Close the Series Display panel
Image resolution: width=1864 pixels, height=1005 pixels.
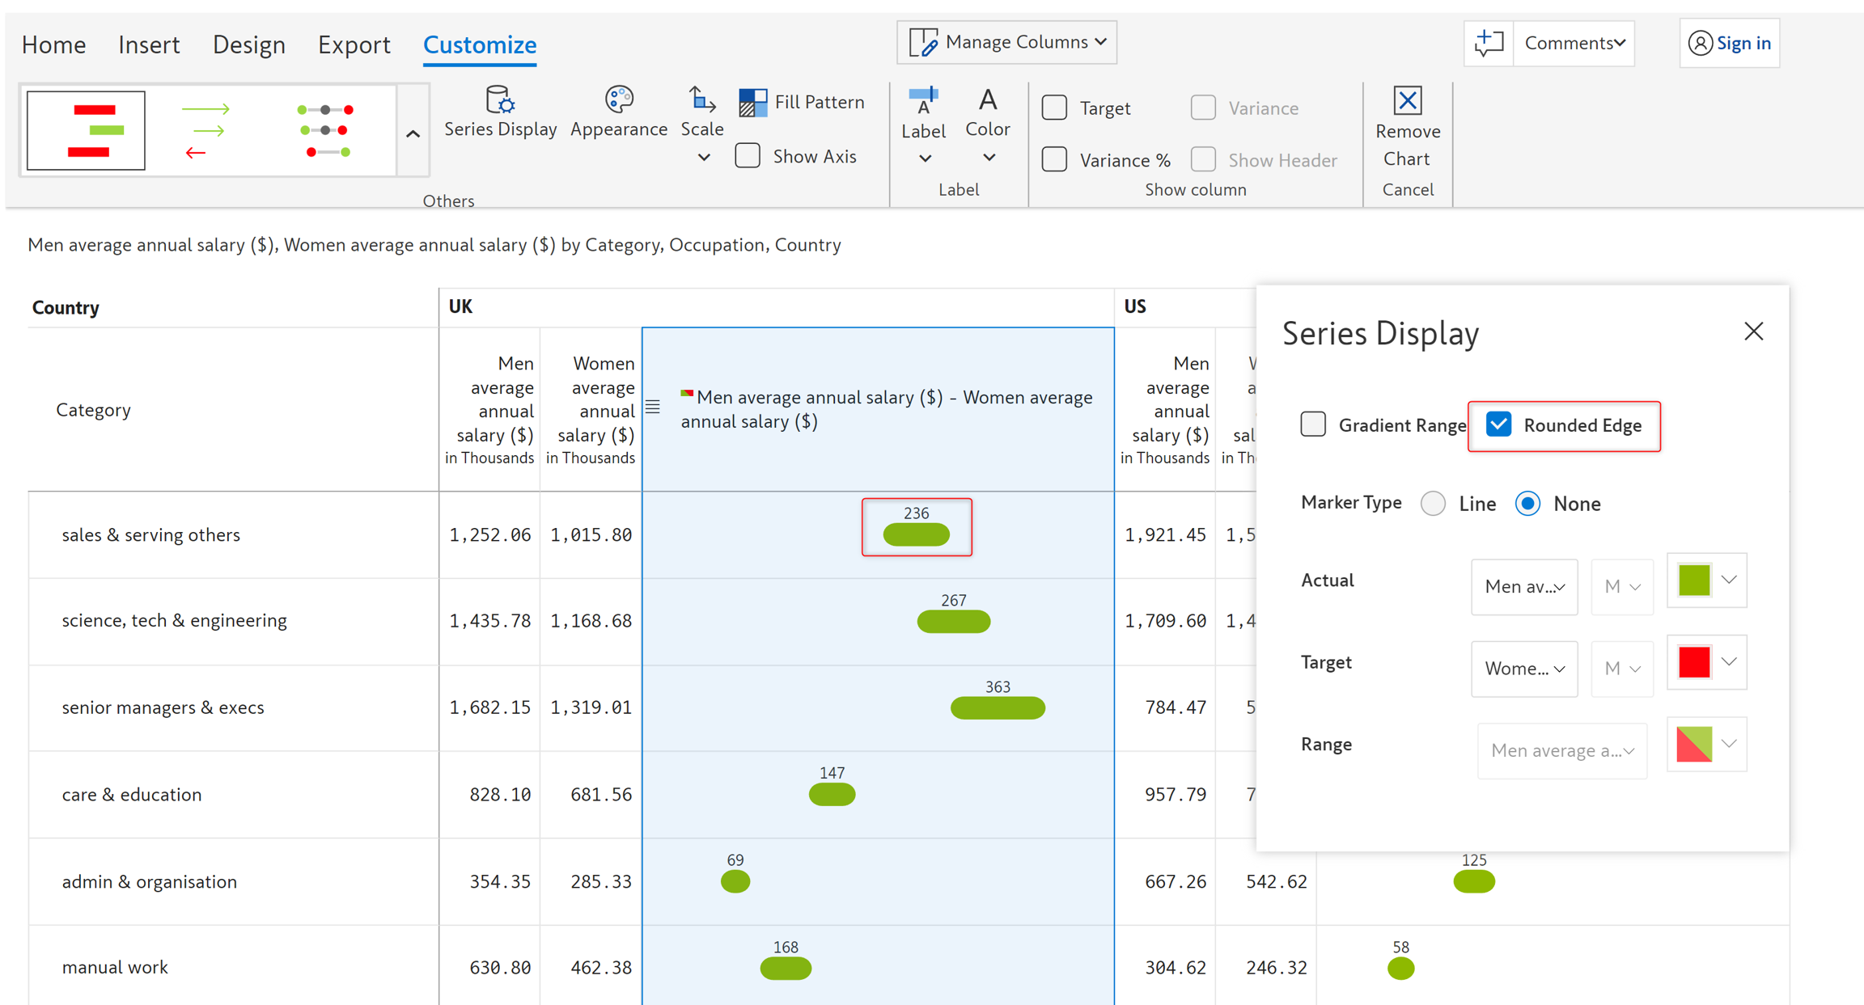tap(1753, 331)
